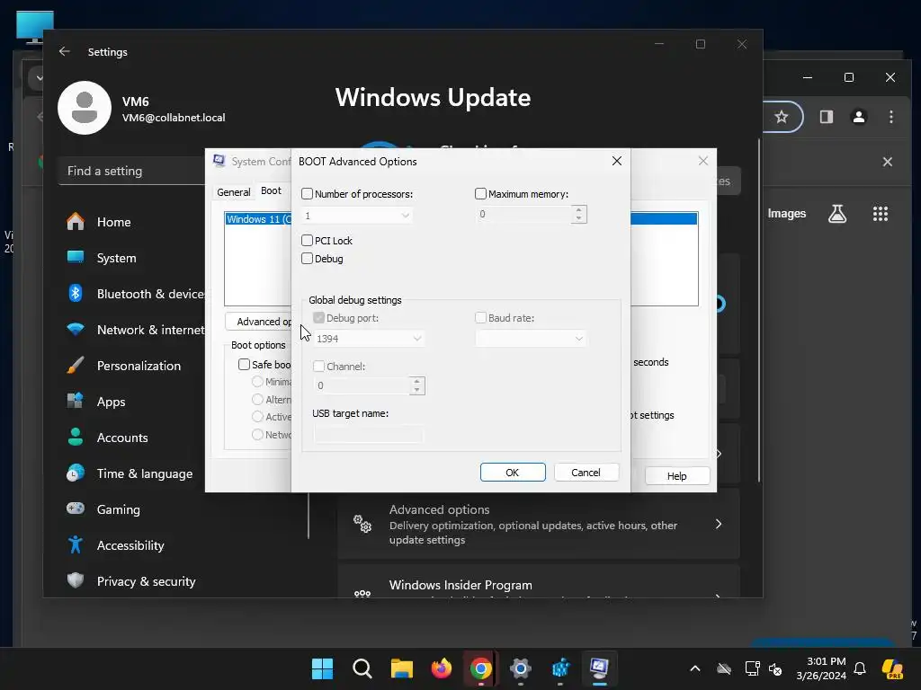Select the Minimal radio button under Safe boot
The image size is (921, 690).
click(x=257, y=381)
